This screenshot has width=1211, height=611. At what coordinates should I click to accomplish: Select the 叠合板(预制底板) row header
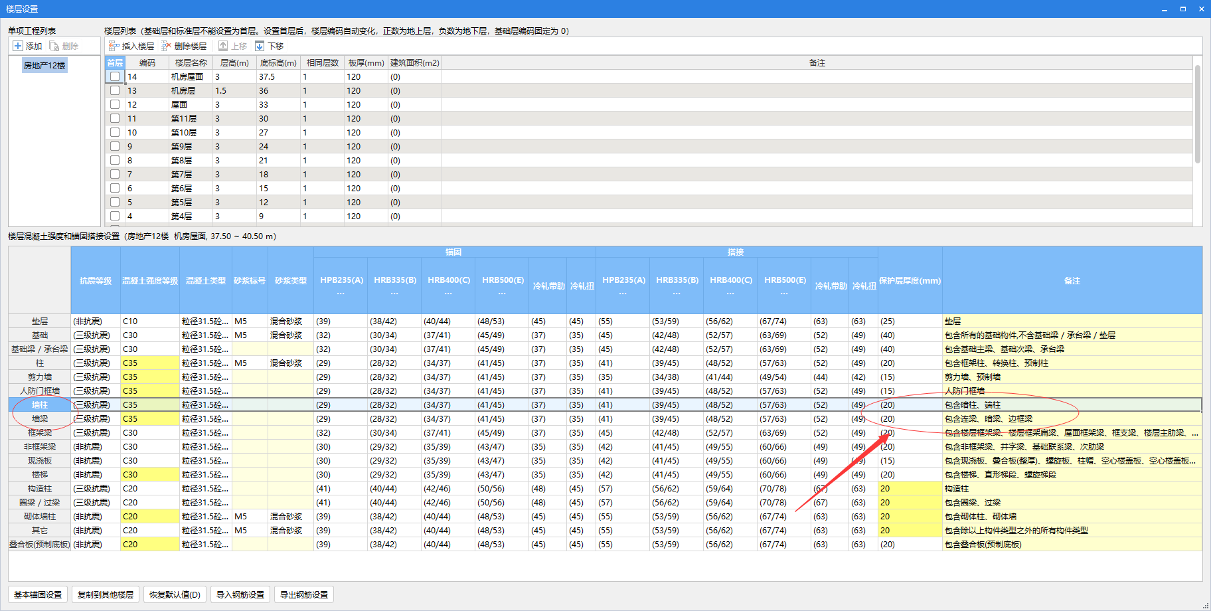[x=40, y=544]
